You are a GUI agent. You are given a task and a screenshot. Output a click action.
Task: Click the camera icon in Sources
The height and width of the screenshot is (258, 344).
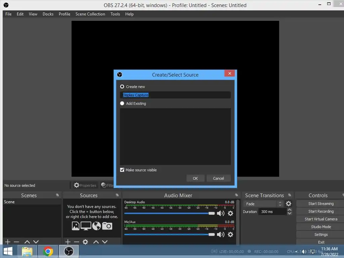point(107,226)
